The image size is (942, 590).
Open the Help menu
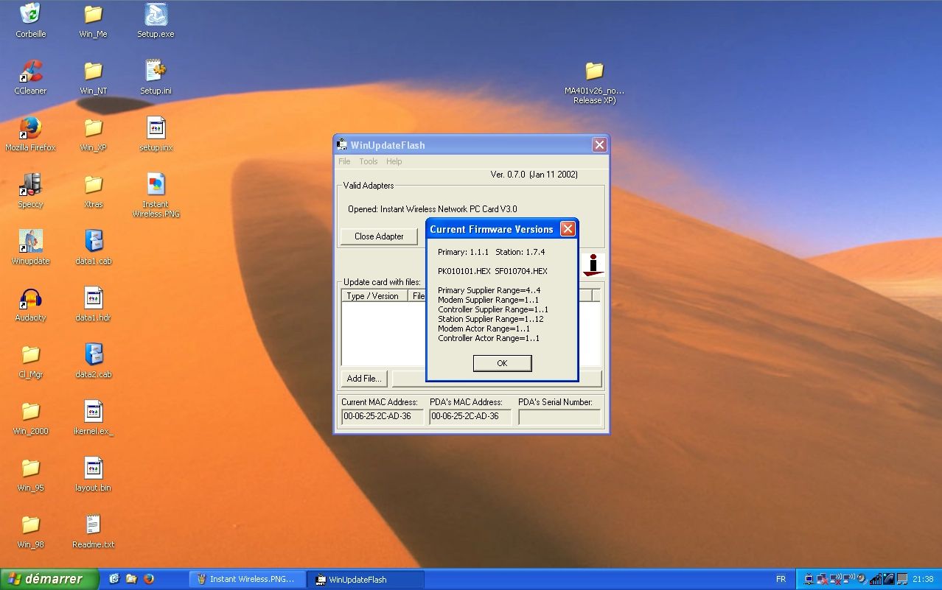pos(394,161)
